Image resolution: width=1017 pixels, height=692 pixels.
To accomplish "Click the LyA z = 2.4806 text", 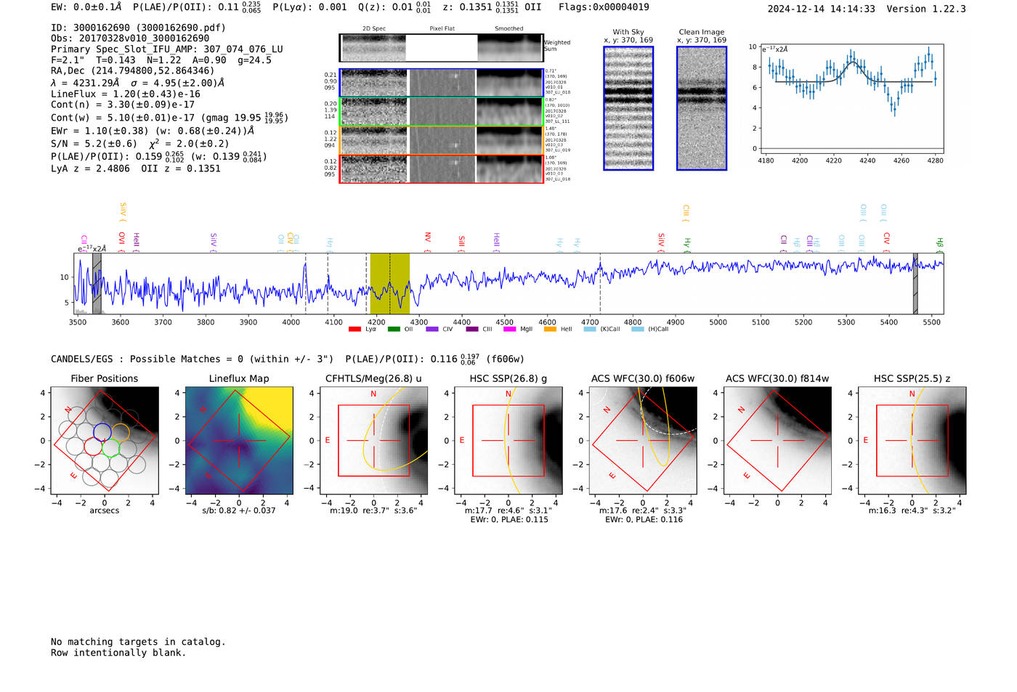I will (91, 168).
